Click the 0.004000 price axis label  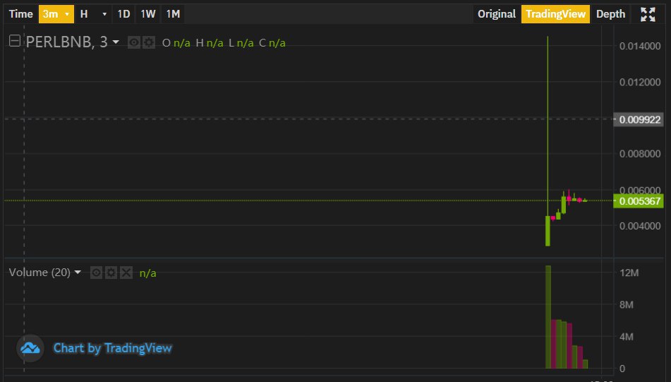click(x=640, y=226)
